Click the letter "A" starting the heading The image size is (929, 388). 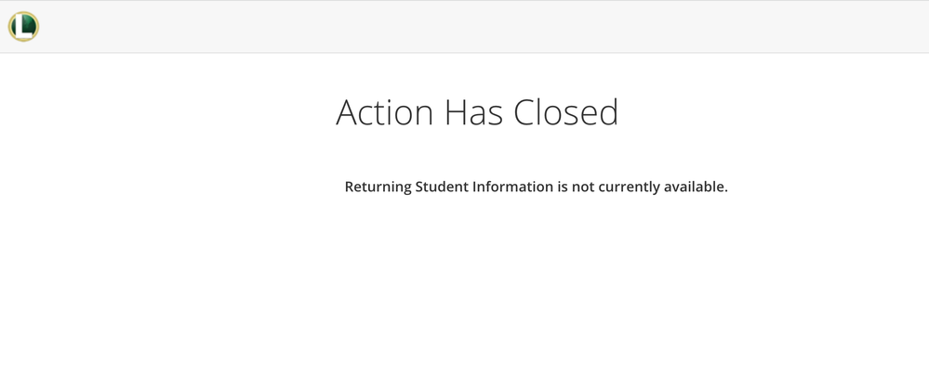click(347, 112)
